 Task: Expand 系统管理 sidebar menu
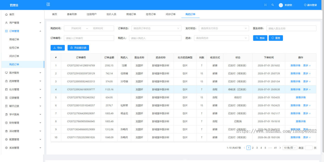coord(22,148)
